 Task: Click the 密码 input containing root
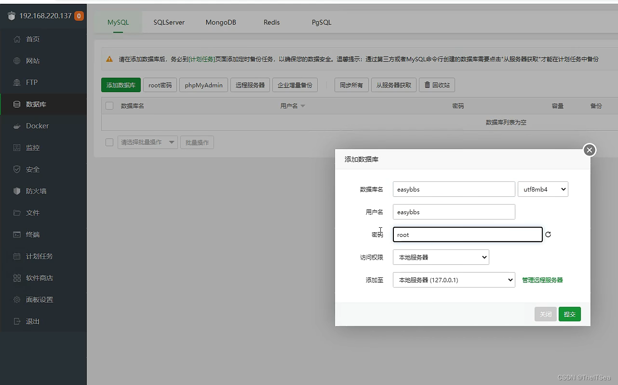[x=468, y=234]
